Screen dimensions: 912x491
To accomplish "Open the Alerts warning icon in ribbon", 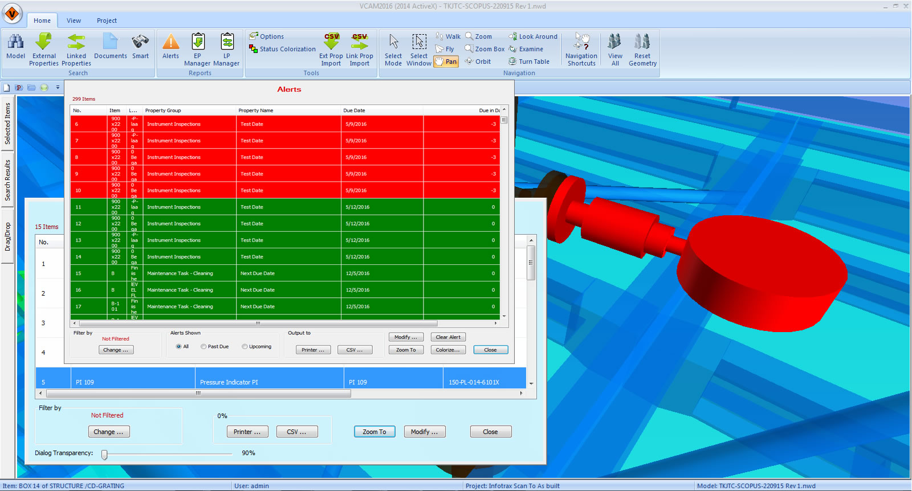I will (170, 43).
